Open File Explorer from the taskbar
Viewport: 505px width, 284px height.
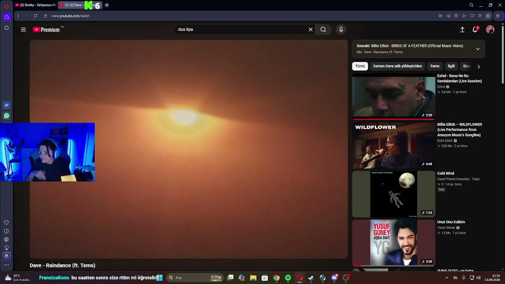[253, 278]
